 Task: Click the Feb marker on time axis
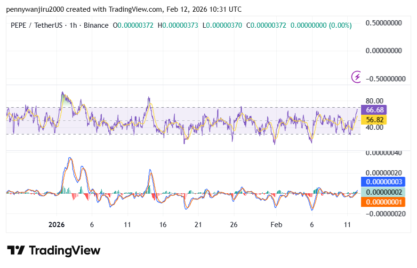pos(277,225)
